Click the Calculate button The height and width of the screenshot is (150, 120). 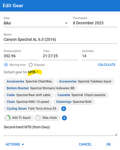click(x=107, y=65)
